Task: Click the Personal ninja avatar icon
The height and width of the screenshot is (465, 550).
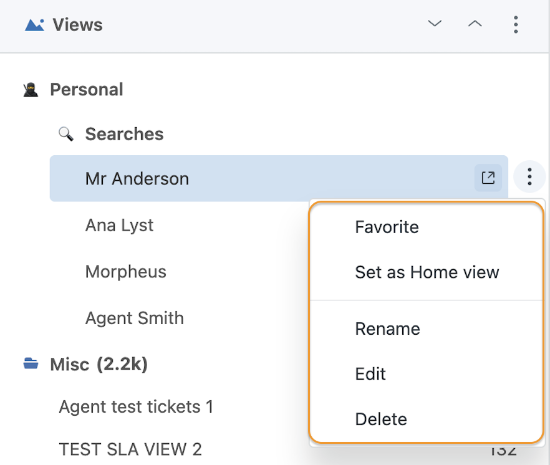Action: click(x=31, y=89)
